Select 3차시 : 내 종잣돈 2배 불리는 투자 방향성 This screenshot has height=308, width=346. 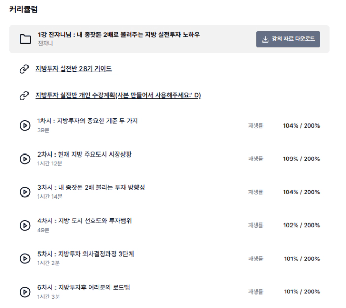pos(91,188)
